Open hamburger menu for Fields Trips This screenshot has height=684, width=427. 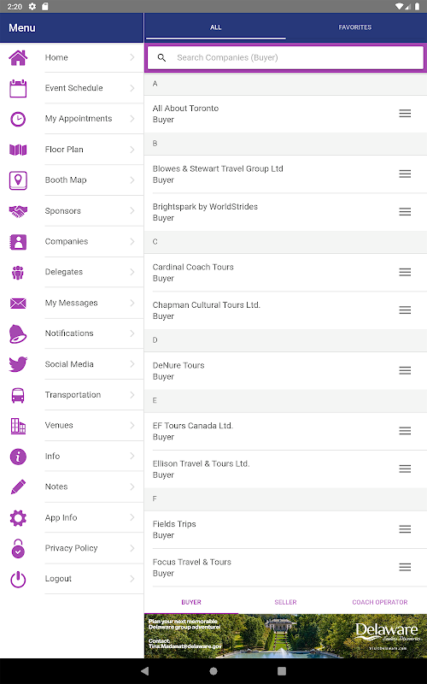(405, 529)
